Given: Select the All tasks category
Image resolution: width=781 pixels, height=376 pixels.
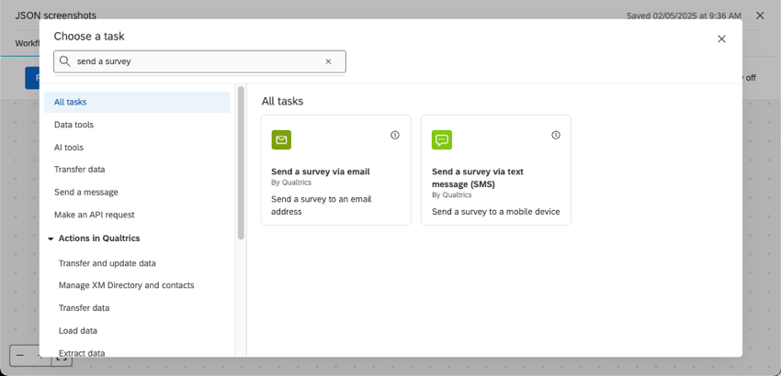Looking at the screenshot, I should click(71, 102).
